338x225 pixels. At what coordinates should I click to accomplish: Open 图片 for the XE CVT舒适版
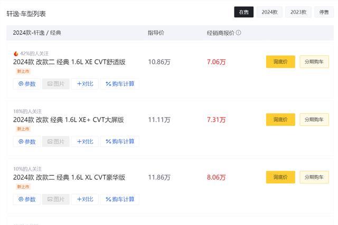click(x=56, y=84)
